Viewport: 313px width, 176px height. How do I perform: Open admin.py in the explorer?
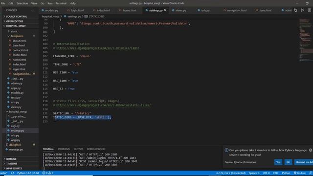(x=17, y=84)
